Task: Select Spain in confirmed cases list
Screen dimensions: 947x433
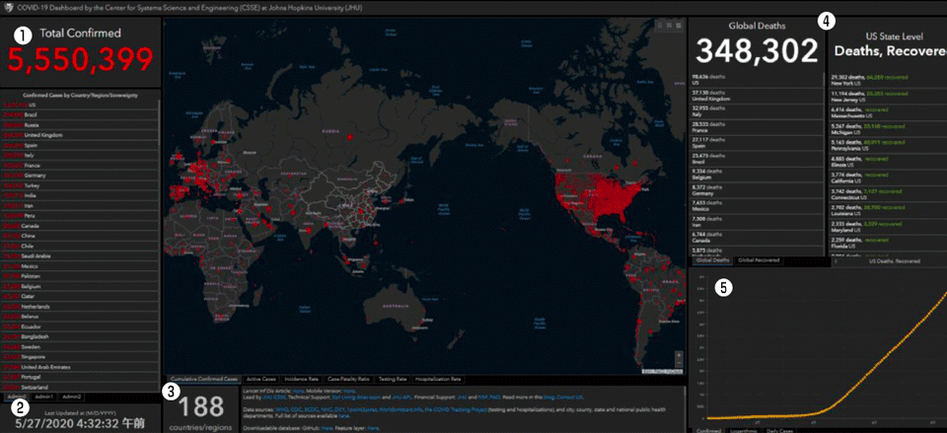Action: pos(80,145)
